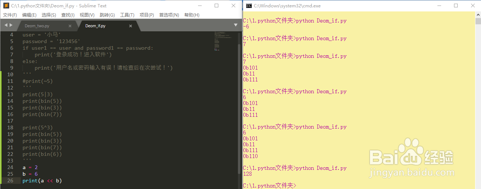
Task: Open the 选择(S) menu
Action: (x=49, y=15)
